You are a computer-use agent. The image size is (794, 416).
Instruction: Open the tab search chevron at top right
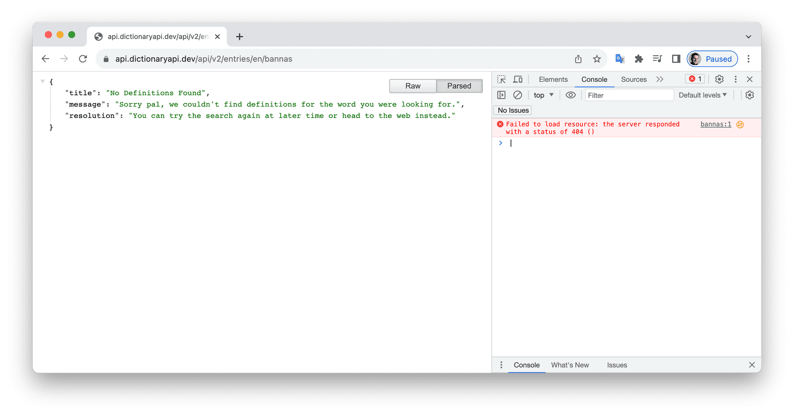(x=748, y=37)
